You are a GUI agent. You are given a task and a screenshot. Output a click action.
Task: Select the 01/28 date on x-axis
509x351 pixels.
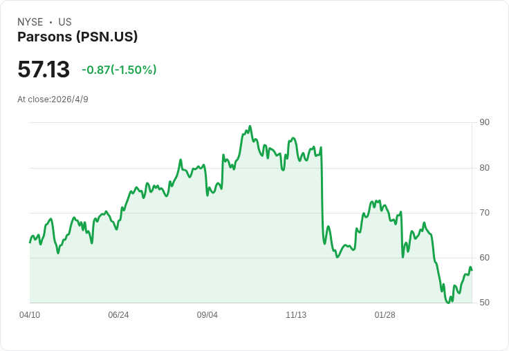(385, 315)
